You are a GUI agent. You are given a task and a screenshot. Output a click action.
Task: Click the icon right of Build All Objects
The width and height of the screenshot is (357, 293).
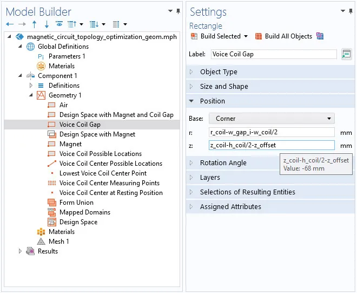point(320,36)
